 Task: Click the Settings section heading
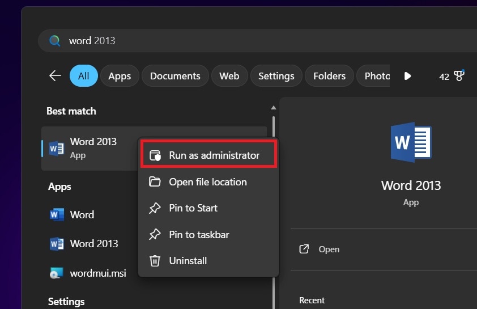click(66, 302)
